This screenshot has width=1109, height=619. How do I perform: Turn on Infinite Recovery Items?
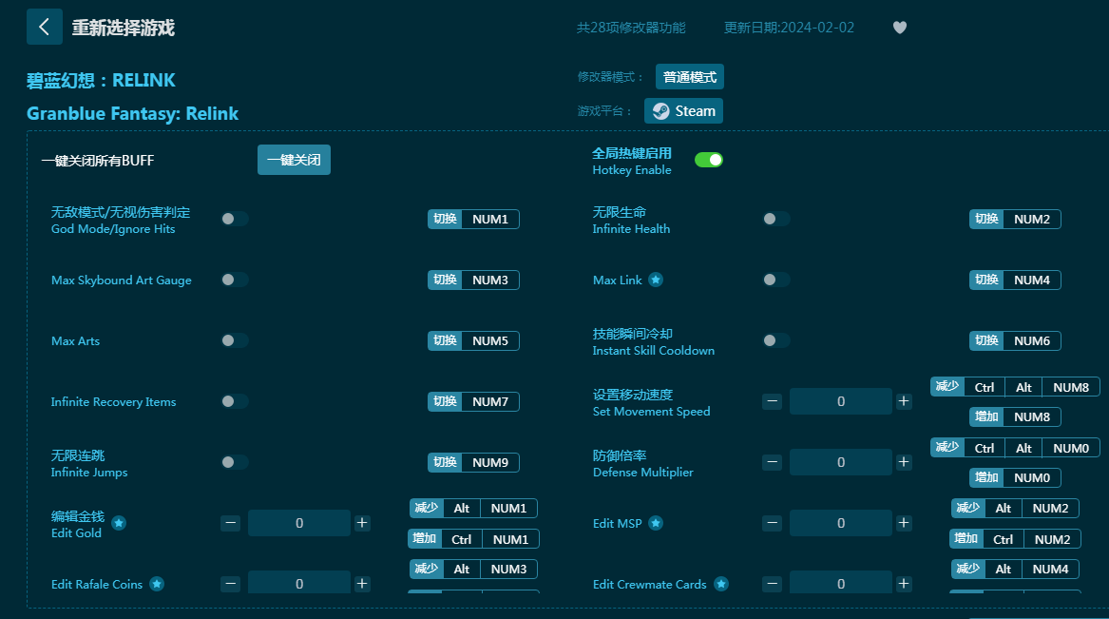coord(234,401)
